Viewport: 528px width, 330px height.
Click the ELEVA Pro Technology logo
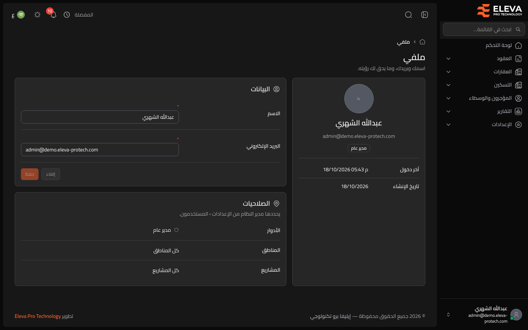(499, 11)
